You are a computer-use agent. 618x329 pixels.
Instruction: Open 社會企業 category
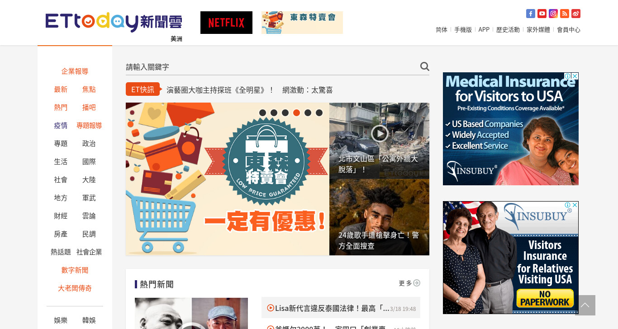[89, 252]
